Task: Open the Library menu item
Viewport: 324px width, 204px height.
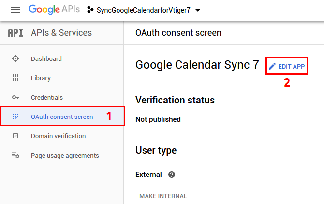Action: [x=41, y=78]
